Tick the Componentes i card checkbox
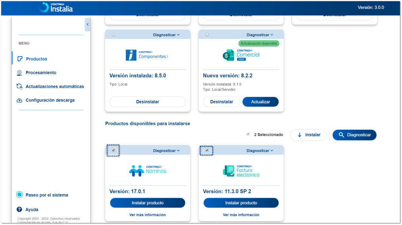The image size is (402, 225). (113, 35)
